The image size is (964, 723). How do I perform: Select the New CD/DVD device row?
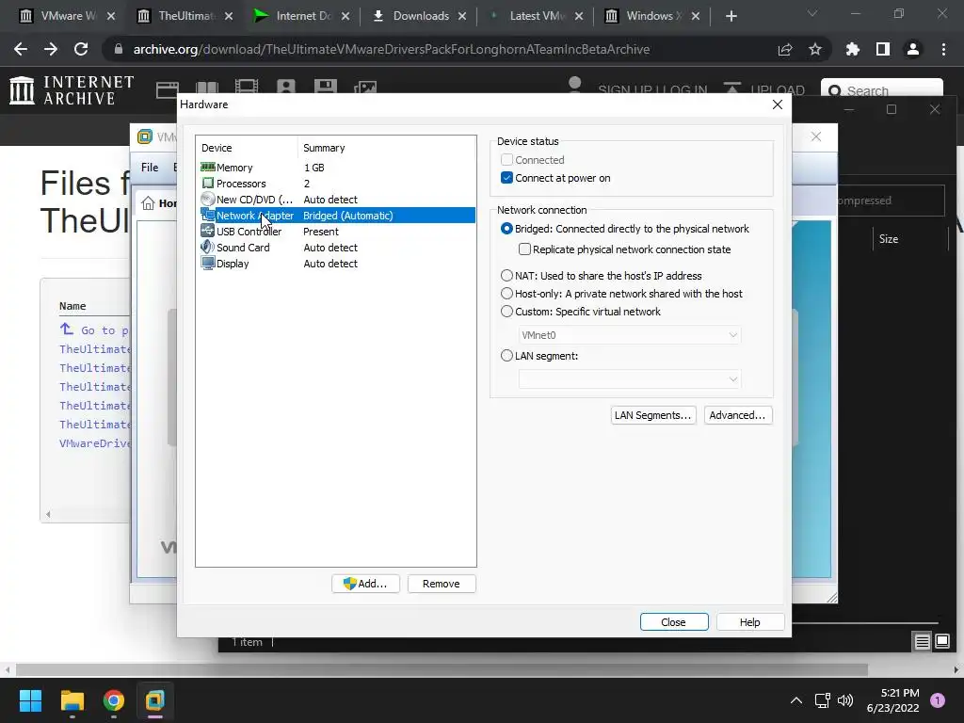[336, 200]
